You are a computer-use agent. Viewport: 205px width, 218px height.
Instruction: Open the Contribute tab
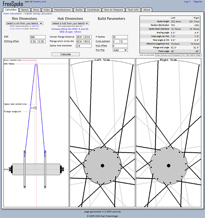(x=93, y=10)
